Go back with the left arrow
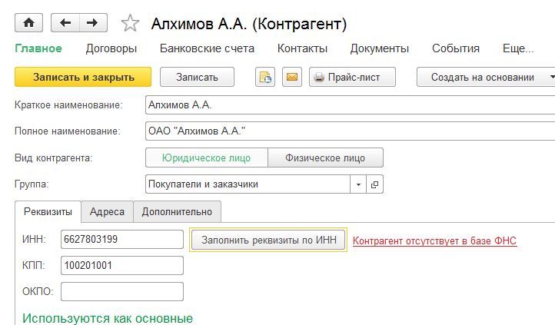This screenshot has height=325, width=555. point(65,23)
